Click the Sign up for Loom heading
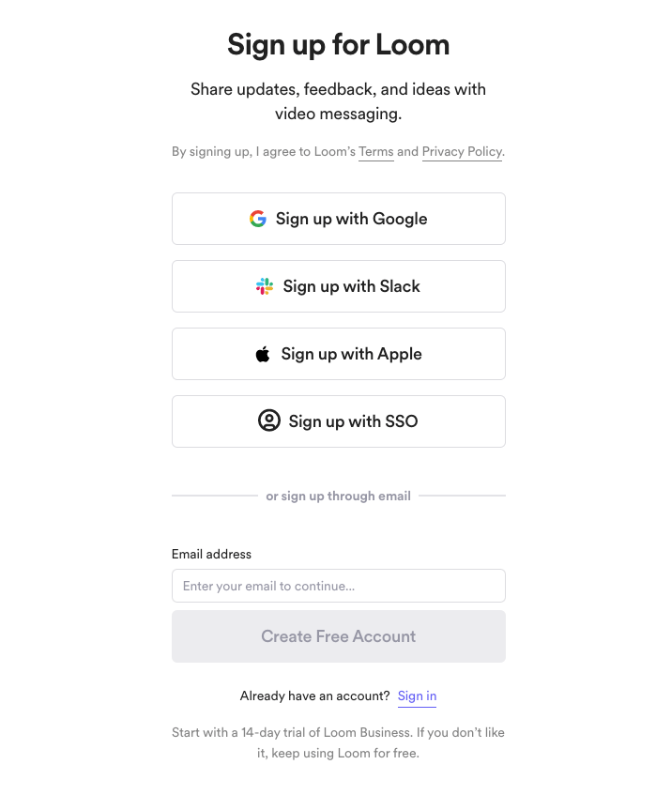Screen dimensions: 656x795 click(338, 45)
